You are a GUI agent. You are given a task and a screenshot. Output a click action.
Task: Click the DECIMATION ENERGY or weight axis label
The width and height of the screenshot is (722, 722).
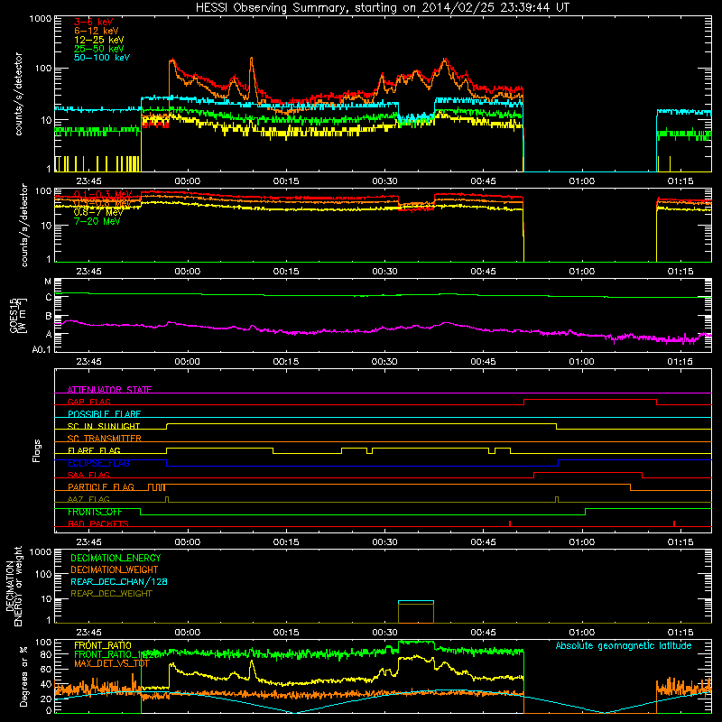tap(14, 586)
